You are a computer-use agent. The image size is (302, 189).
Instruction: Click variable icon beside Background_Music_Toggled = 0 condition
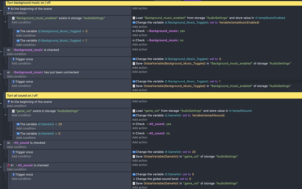point(18,31)
